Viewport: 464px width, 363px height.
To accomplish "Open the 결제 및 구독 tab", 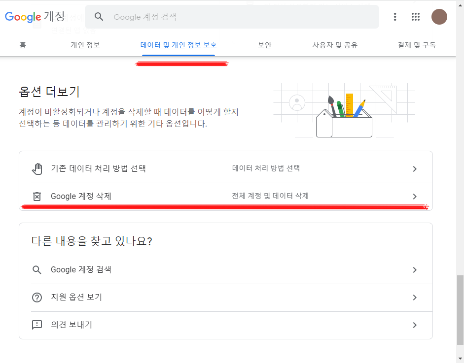I will tap(417, 45).
